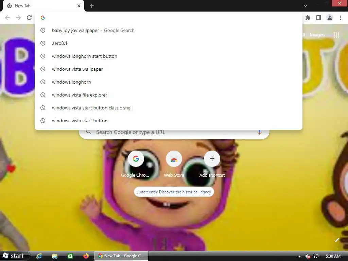This screenshot has height=261, width=348.
Task: Click the Images link
Action: point(317,35)
